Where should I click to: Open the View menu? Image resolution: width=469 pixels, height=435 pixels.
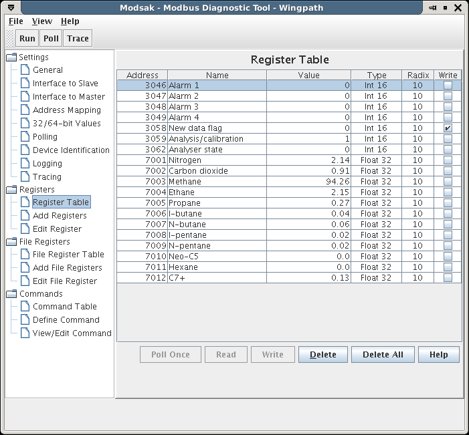[42, 21]
